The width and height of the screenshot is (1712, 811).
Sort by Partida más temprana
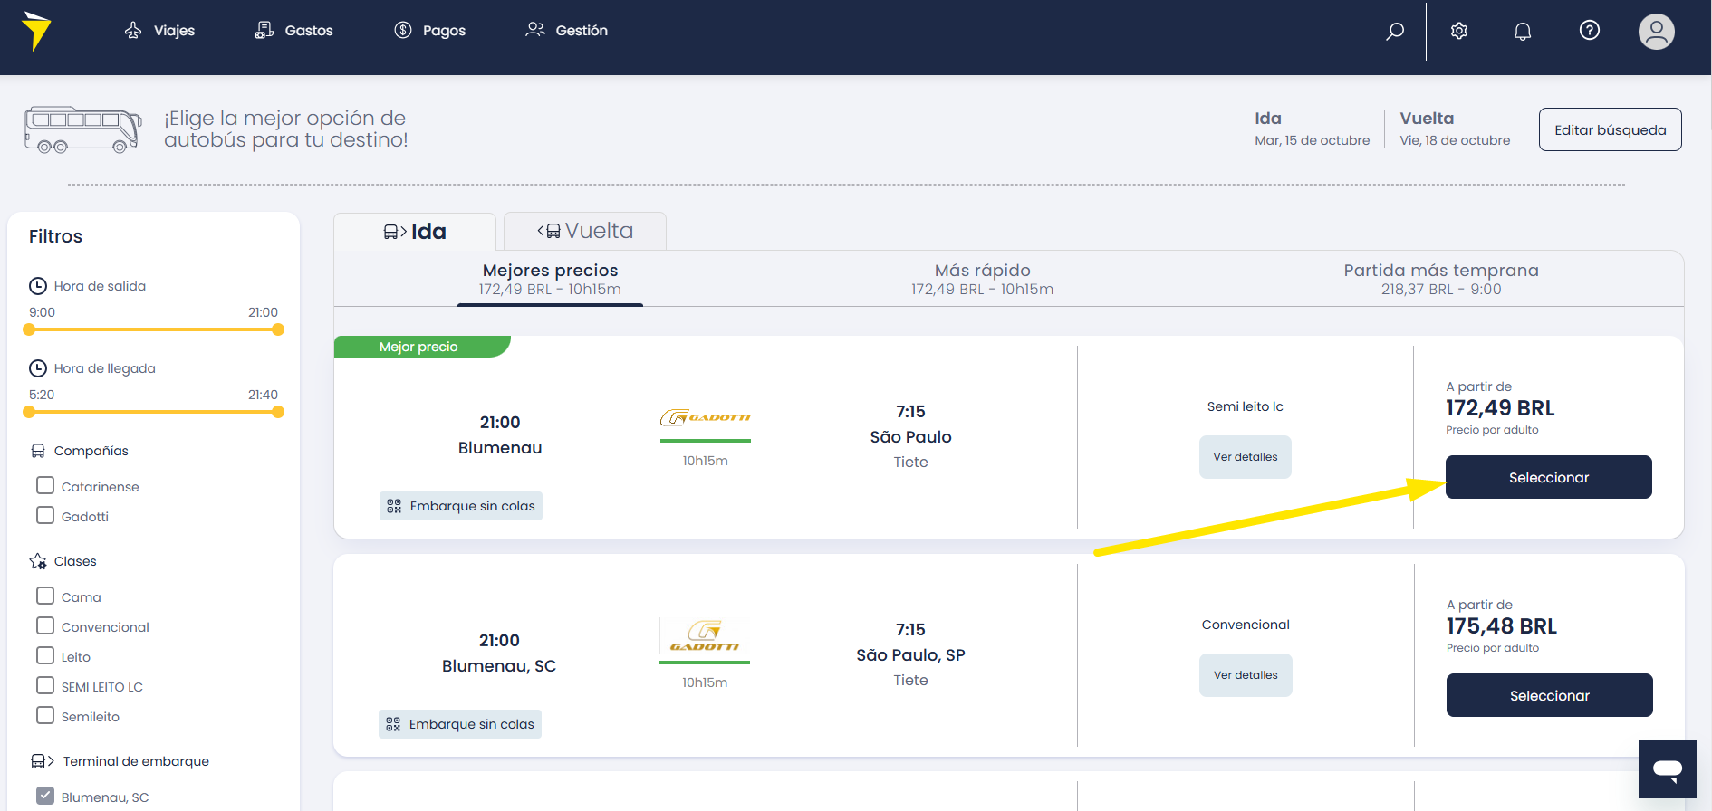click(1441, 279)
